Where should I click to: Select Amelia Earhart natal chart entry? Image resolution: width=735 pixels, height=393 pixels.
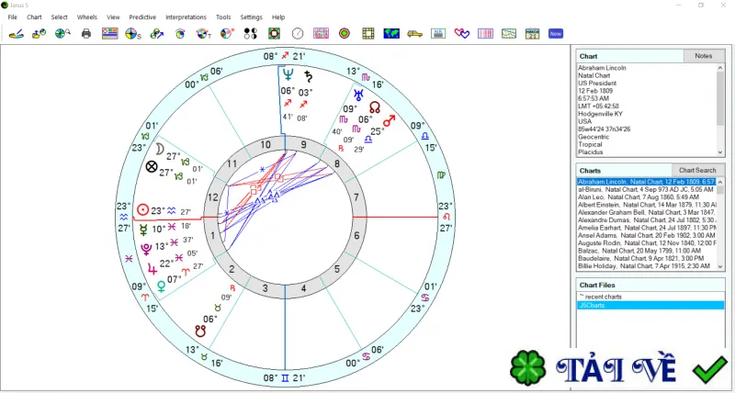click(x=647, y=228)
